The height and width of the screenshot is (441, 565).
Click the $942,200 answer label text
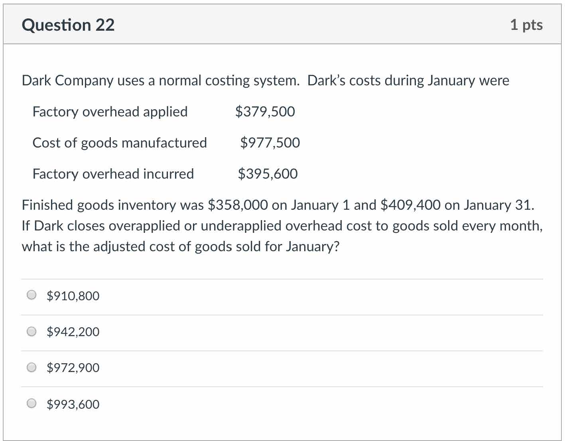(x=73, y=332)
